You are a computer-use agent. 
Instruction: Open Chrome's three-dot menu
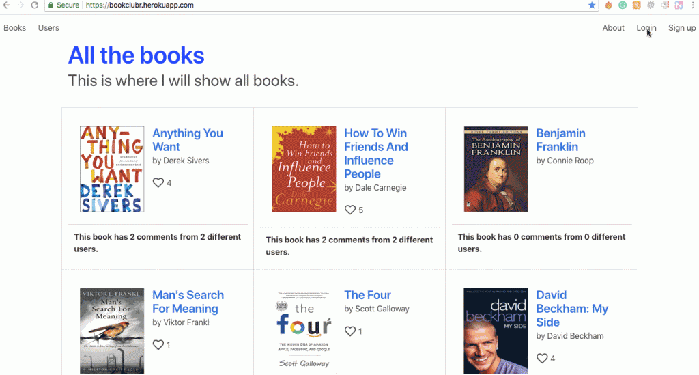tap(693, 5)
